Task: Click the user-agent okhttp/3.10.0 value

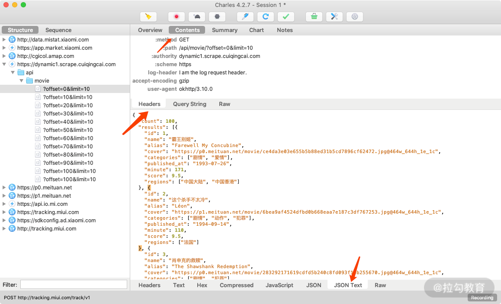Action: tap(196, 89)
